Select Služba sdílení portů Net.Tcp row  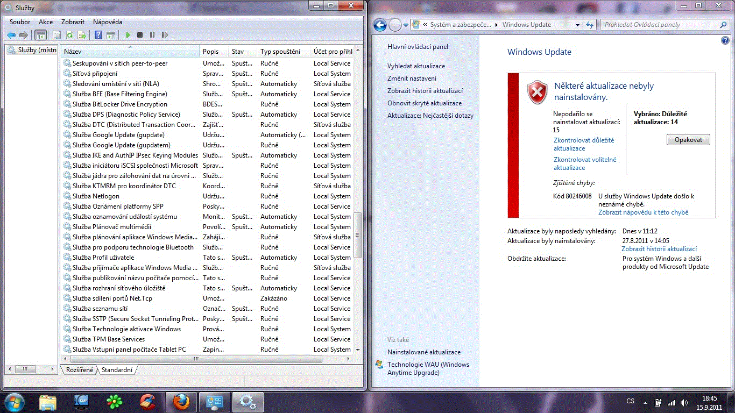coord(207,298)
